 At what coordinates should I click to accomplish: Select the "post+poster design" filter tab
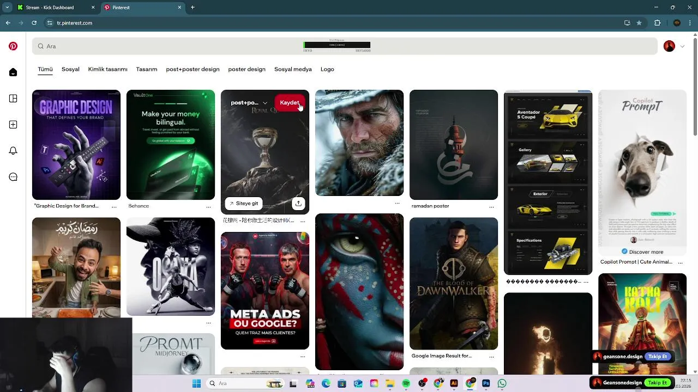pos(192,69)
